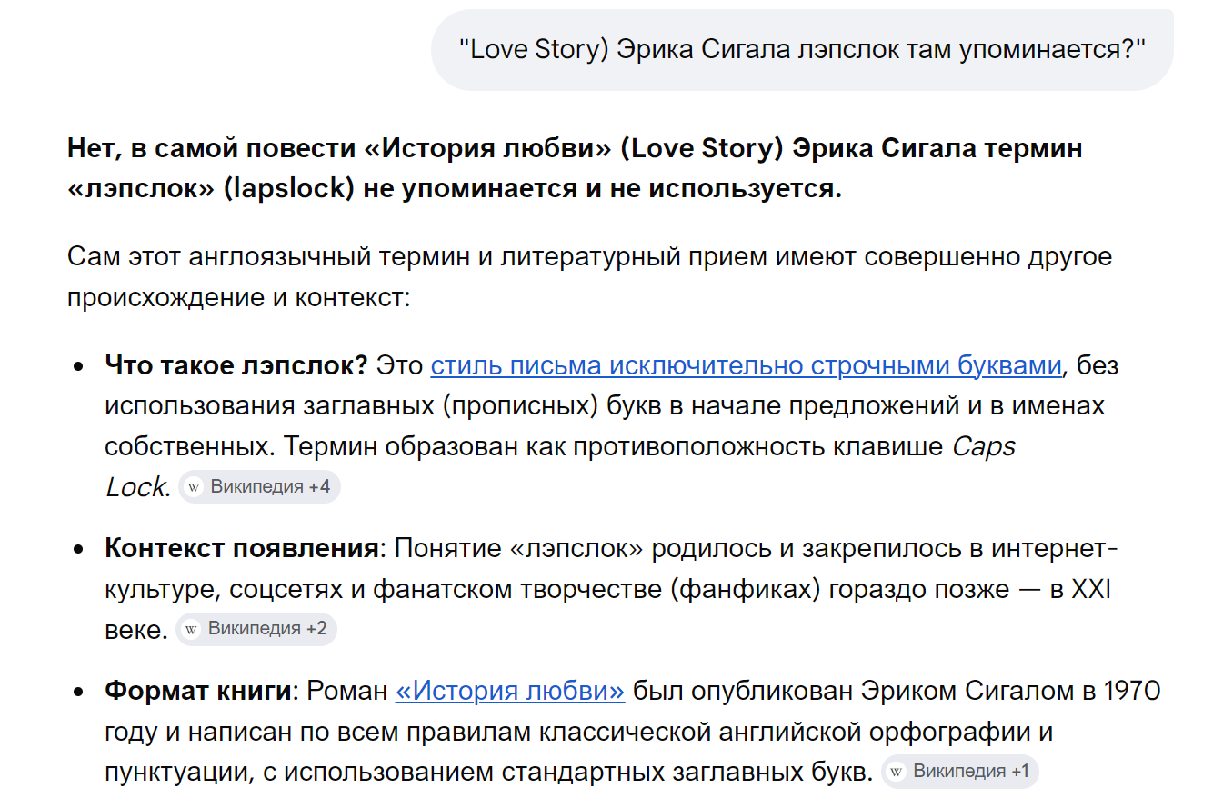
Task: Click the bold «Контекст появления» label
Action: pos(241,550)
